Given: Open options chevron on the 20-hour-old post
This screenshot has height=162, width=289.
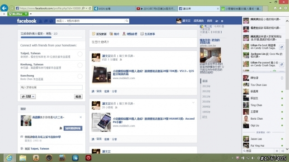Looking at the screenshot, I should coord(193,103).
